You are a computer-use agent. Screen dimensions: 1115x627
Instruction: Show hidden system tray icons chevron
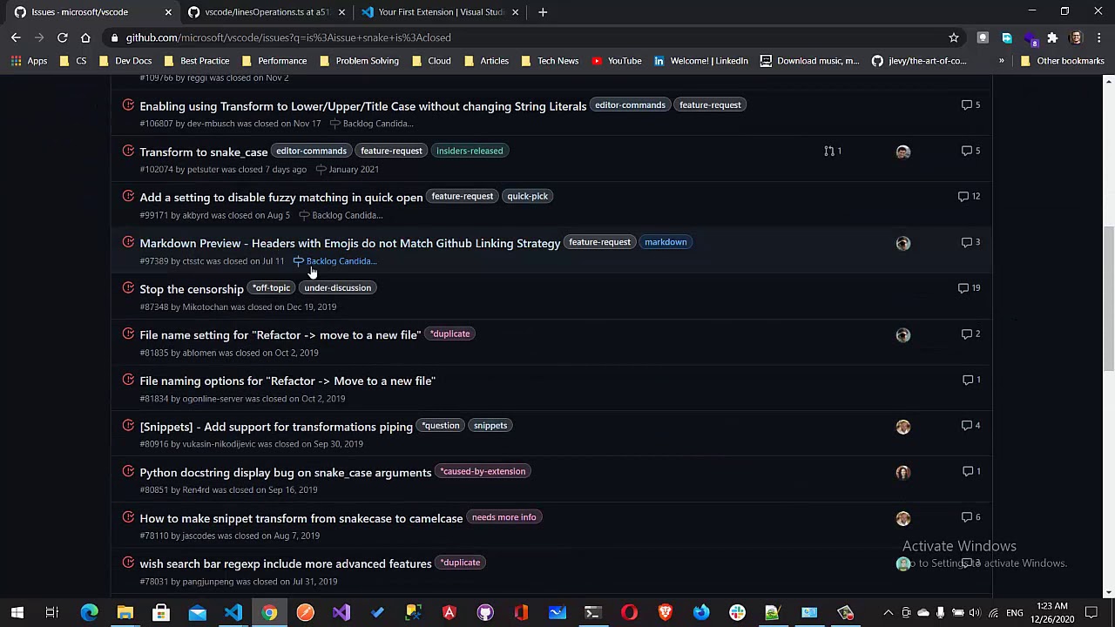[888, 613]
